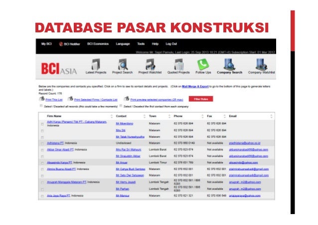Click the BCI Asia logo
Screen dimensions: 318x225
pos(59,69)
